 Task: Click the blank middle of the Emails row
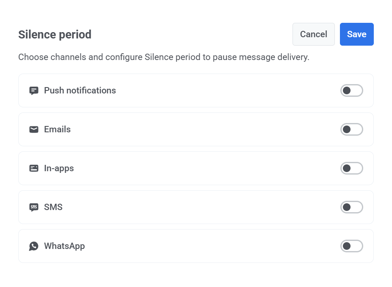pyautogui.click(x=203, y=129)
